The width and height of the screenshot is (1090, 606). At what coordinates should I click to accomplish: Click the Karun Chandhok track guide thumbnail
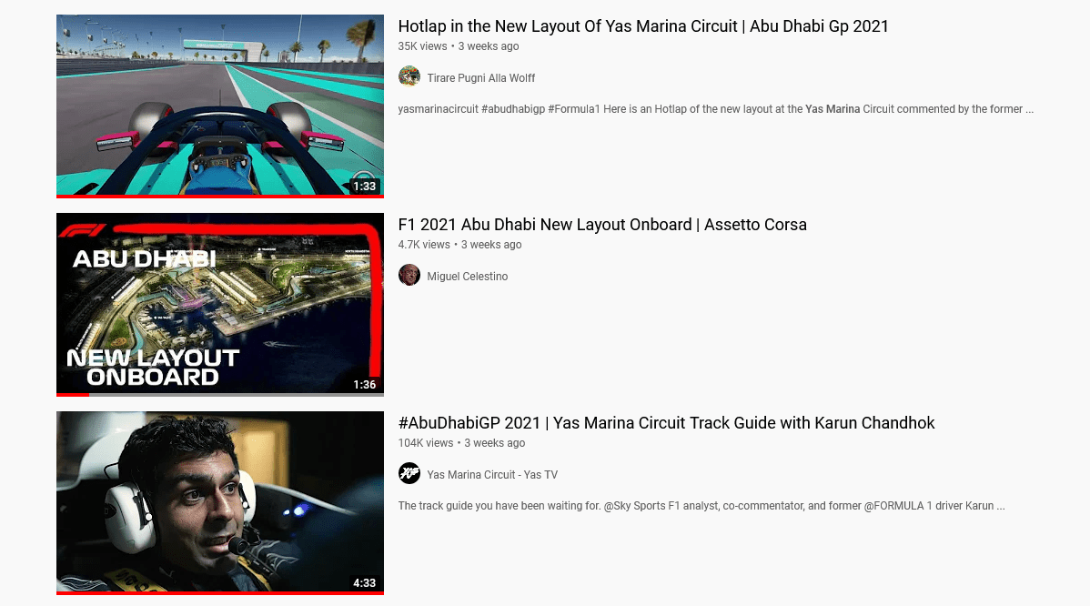[219, 502]
